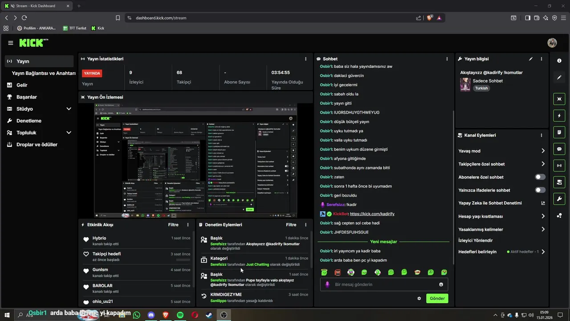Insert the red angry face emote
The height and width of the screenshot is (321, 570).
[x=338, y=272]
